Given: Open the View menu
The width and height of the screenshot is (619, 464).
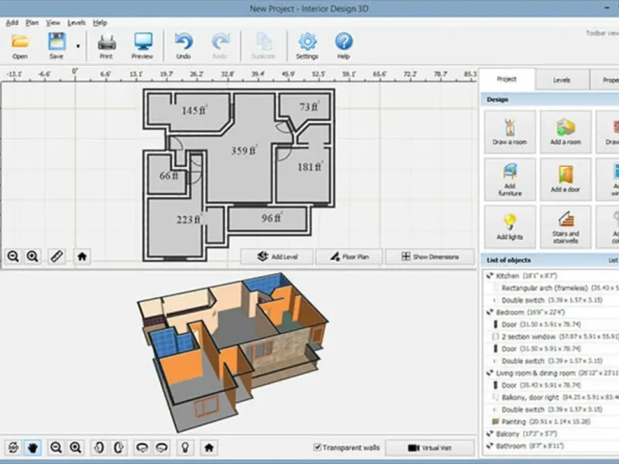Looking at the screenshot, I should [53, 23].
